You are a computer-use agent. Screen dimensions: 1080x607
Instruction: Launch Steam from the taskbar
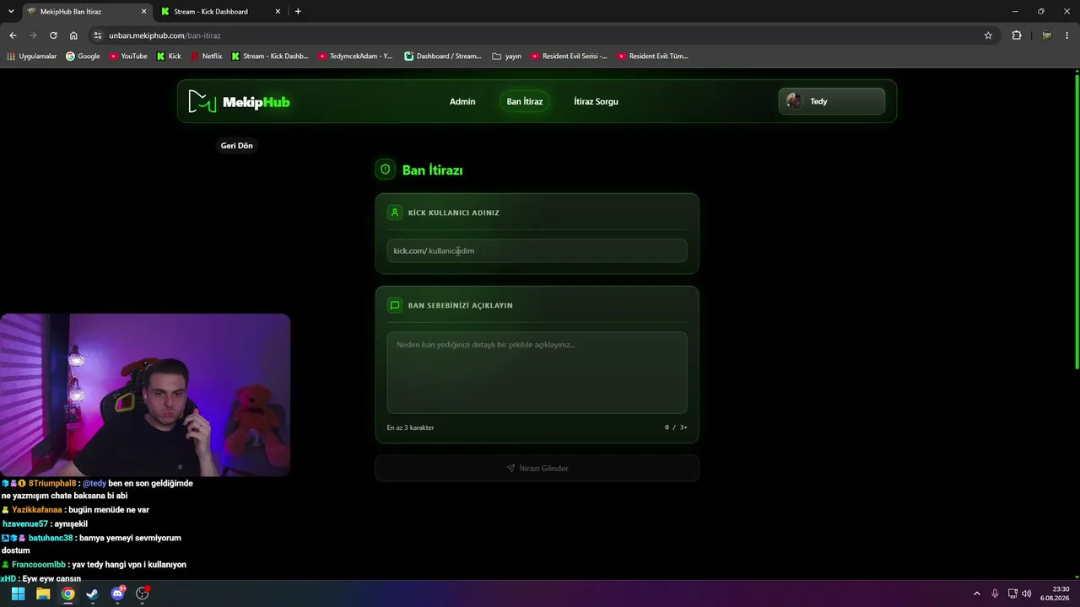pyautogui.click(x=92, y=594)
